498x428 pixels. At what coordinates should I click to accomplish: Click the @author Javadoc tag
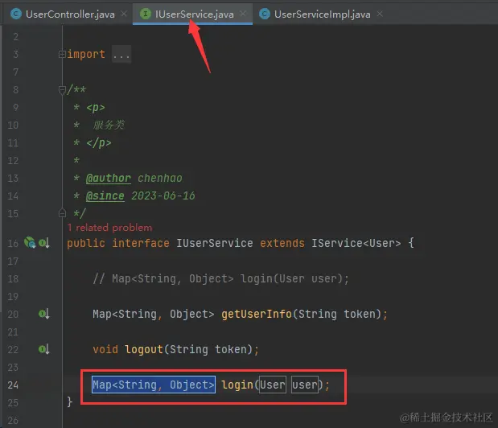pos(109,178)
